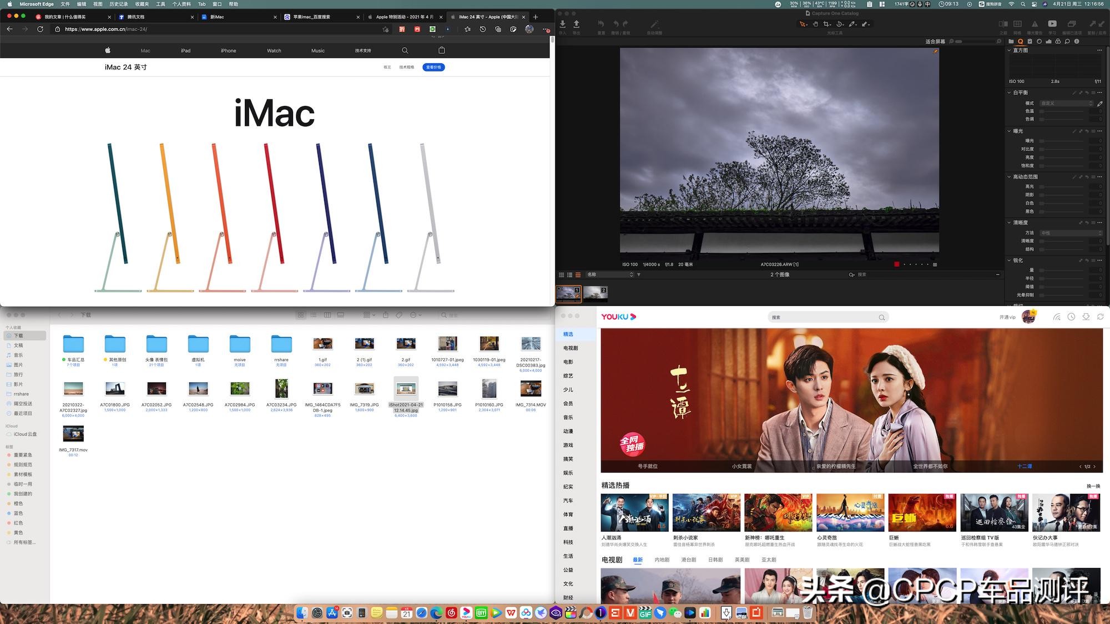1110x624 pixels.
Task: Open the 清晰度 method dropdown showing 中性
Action: [x=1070, y=232]
